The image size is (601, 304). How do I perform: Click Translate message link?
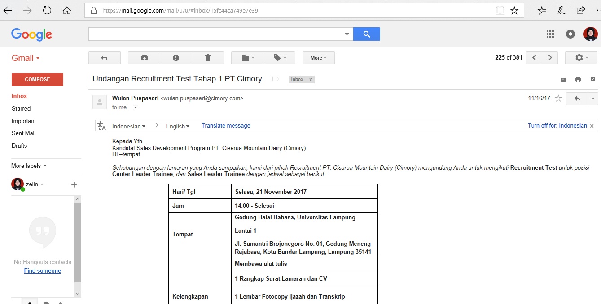click(x=226, y=126)
